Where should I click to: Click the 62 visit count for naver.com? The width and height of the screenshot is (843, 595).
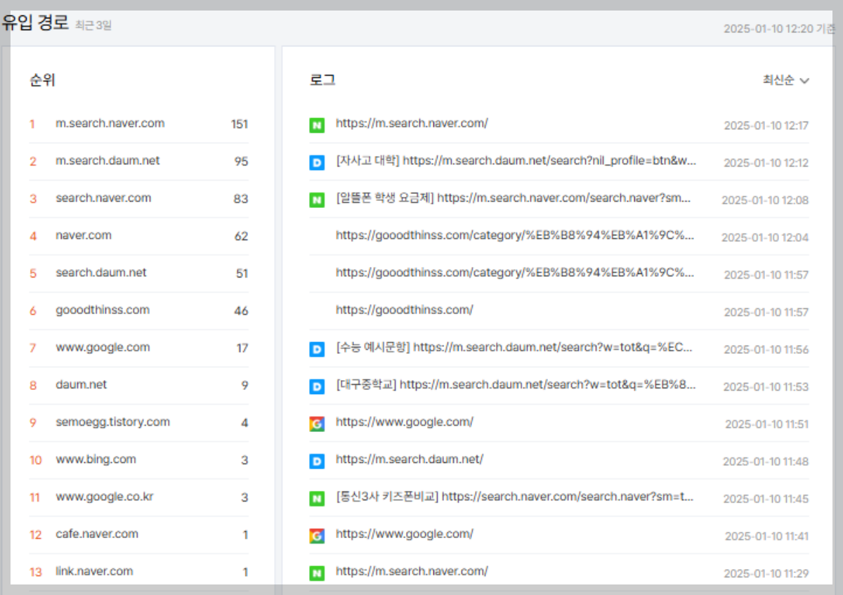pos(241,236)
